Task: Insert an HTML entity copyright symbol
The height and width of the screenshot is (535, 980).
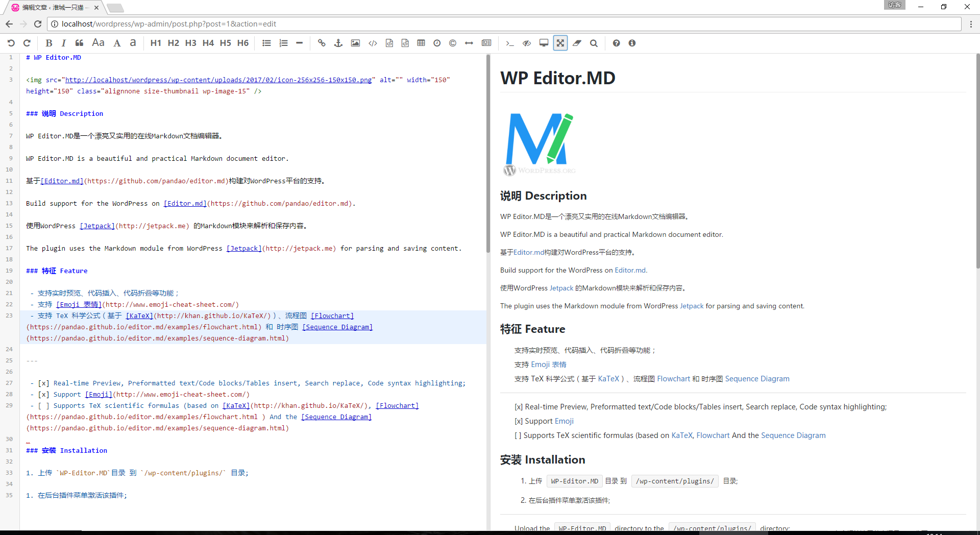Action: (x=453, y=43)
